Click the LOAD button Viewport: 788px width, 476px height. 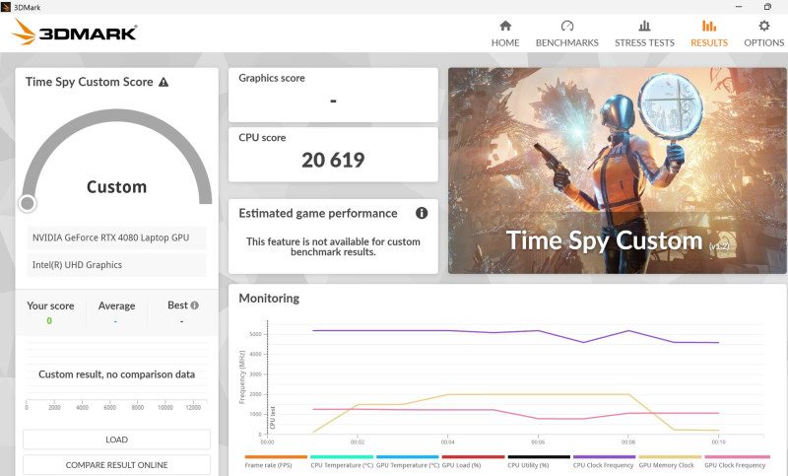[x=116, y=440]
